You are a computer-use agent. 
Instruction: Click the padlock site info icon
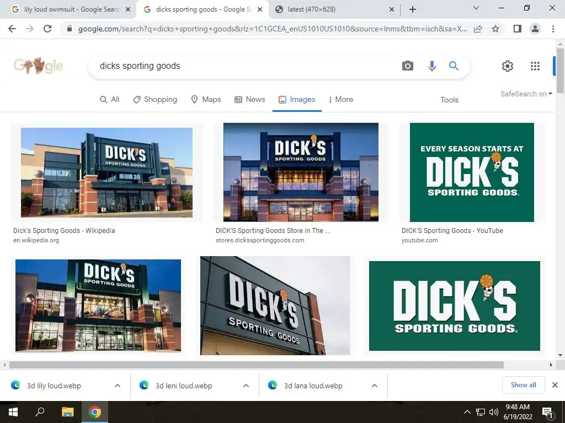tap(70, 29)
